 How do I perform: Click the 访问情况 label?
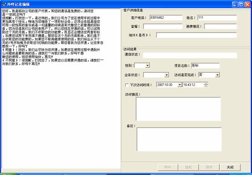tap(133, 95)
